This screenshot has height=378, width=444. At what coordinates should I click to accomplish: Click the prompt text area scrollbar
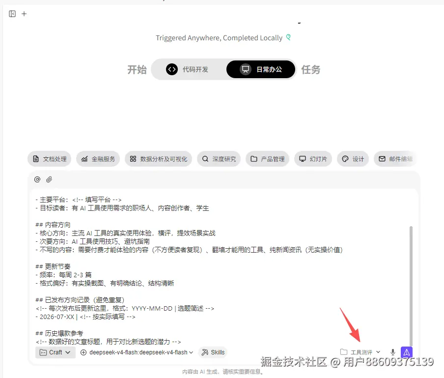click(411, 286)
